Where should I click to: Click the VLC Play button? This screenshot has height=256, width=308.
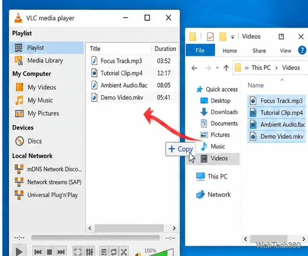tap(19, 251)
